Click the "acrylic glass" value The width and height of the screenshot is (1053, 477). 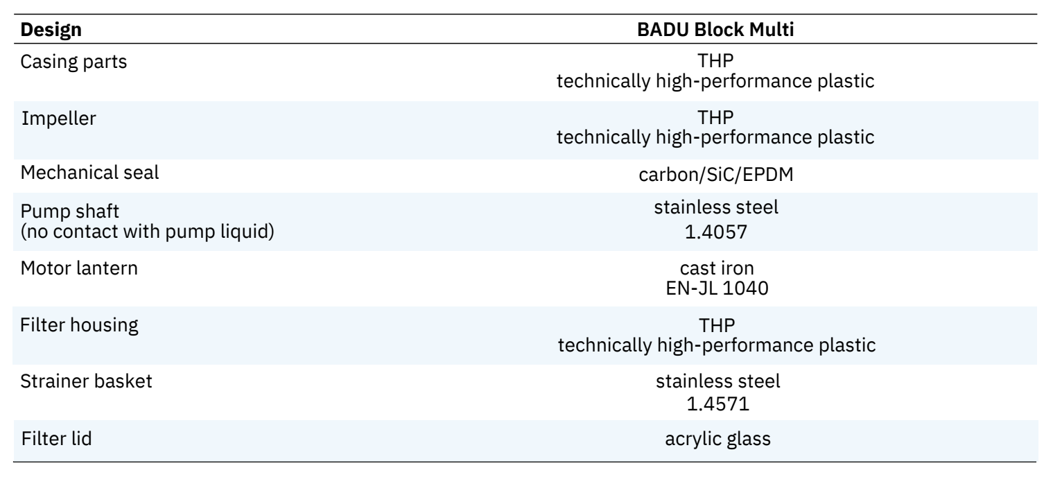(715, 440)
